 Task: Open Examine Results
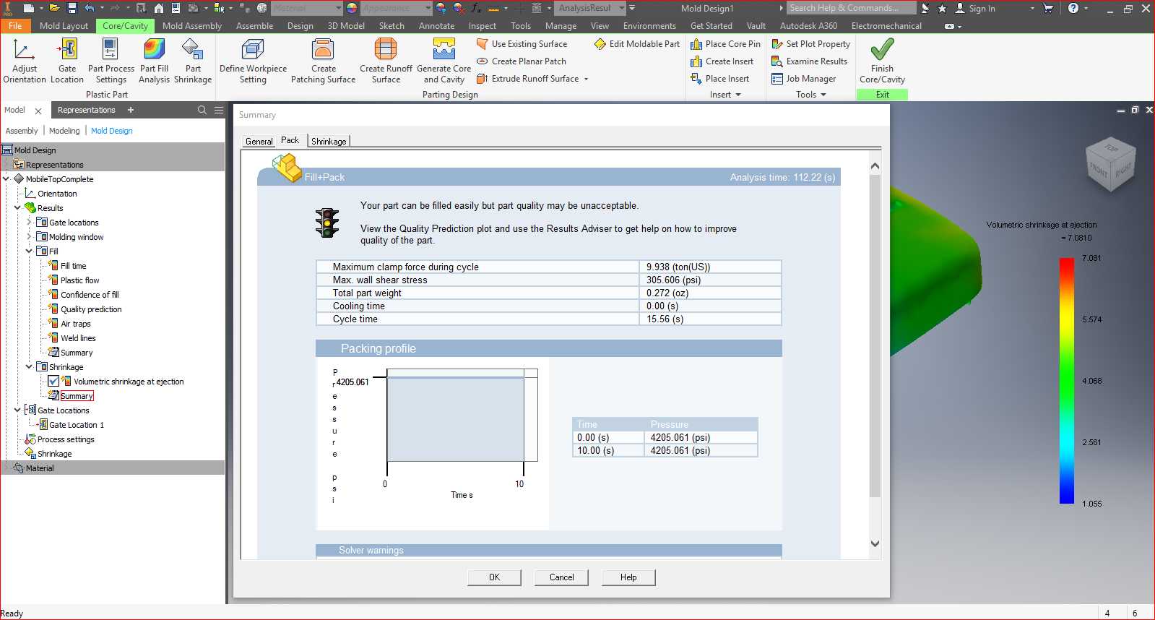(x=809, y=61)
